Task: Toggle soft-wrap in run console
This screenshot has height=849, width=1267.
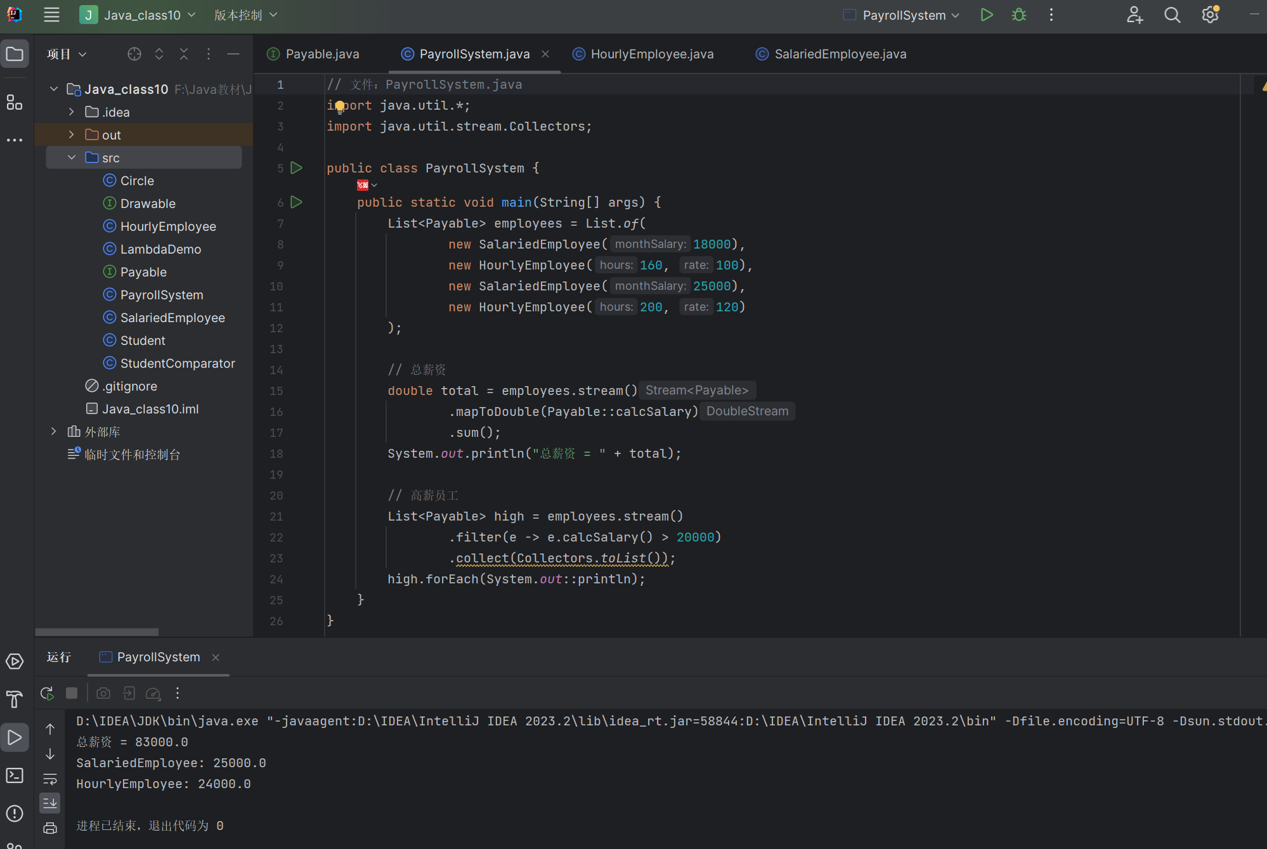Action: coord(50,779)
